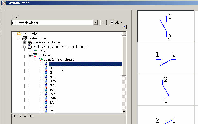This screenshot has width=198, height=124.
Task: Select the vertical contact preview variant 1 over 2
Action: pyautogui.click(x=166, y=26)
